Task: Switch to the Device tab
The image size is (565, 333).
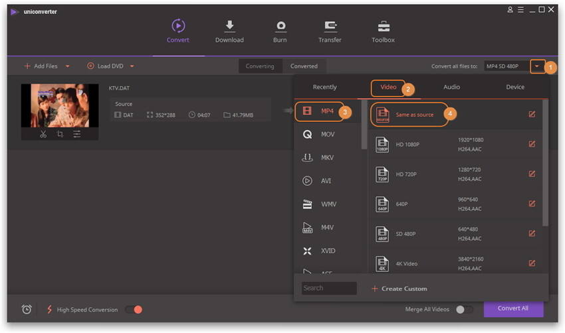Action: pyautogui.click(x=515, y=87)
